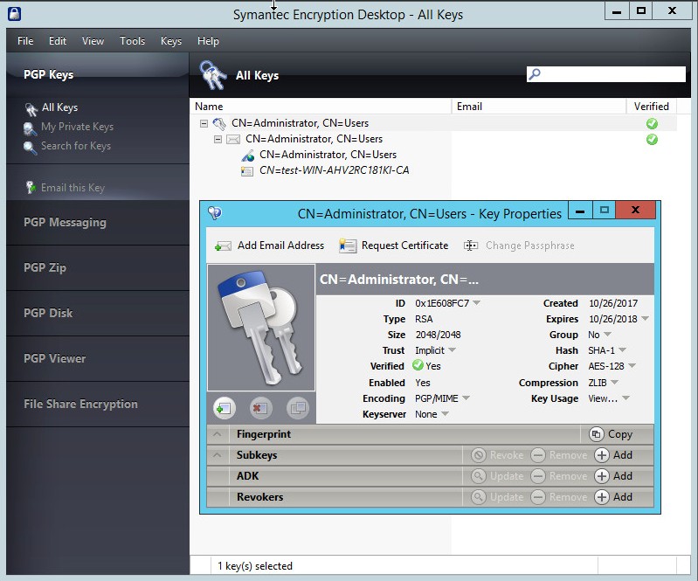Click the Change Passphrase icon
The height and width of the screenshot is (581, 698).
click(471, 246)
